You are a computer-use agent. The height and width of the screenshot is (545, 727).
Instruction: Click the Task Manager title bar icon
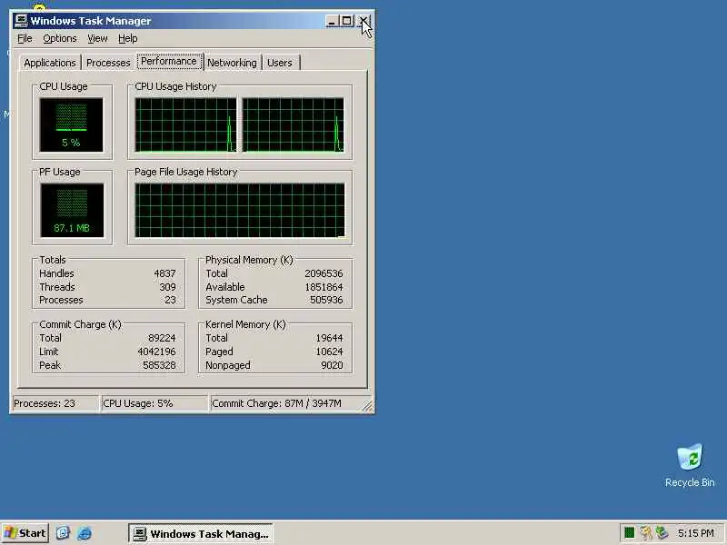[x=20, y=21]
